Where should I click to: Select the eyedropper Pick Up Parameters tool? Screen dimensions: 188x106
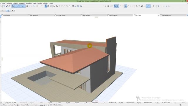tap(7, 6)
